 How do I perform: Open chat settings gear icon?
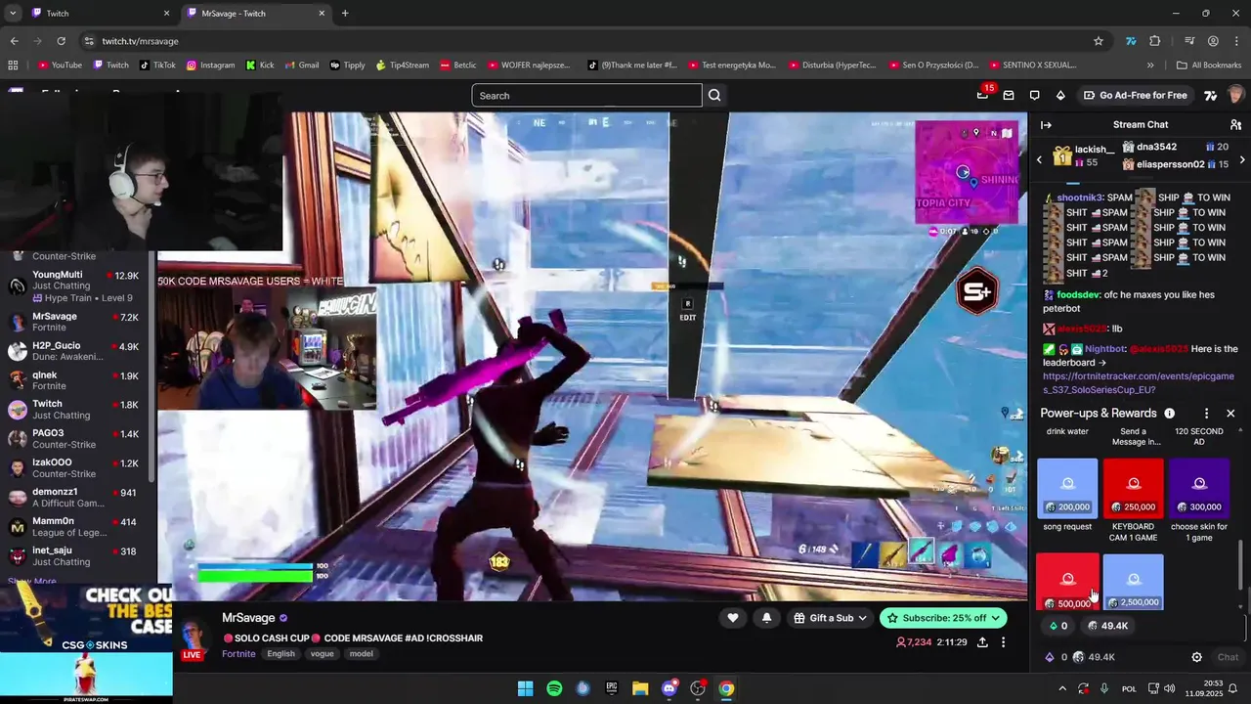pyautogui.click(x=1196, y=657)
